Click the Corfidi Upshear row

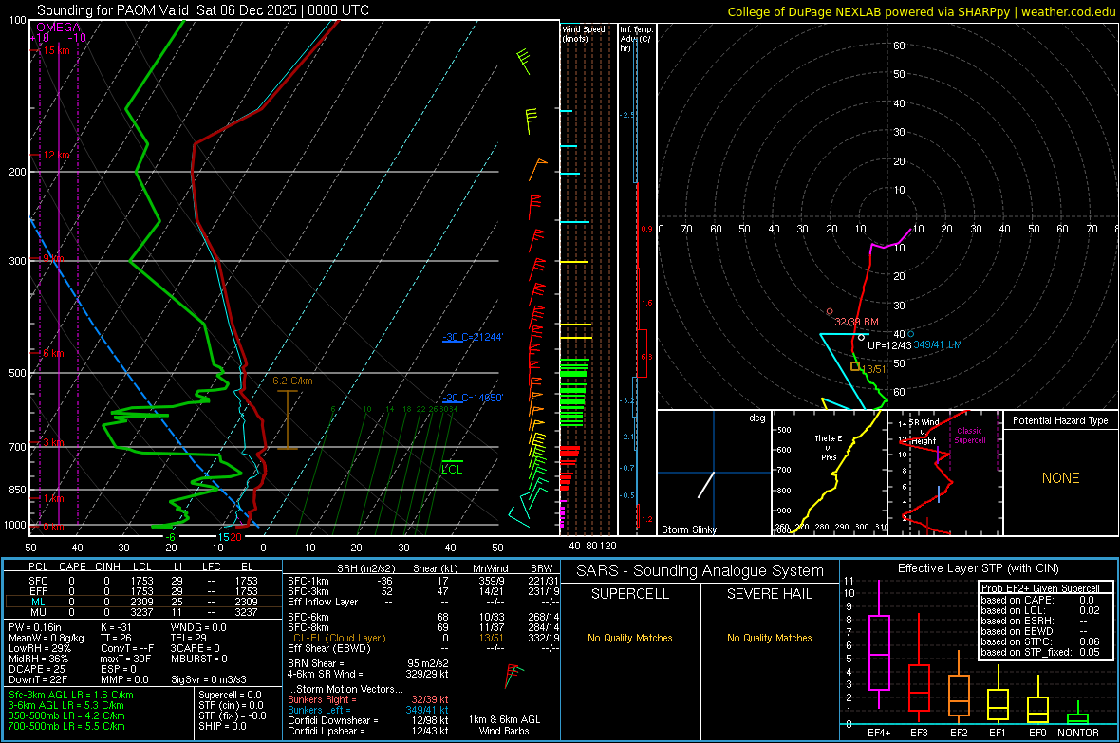tap(368, 731)
